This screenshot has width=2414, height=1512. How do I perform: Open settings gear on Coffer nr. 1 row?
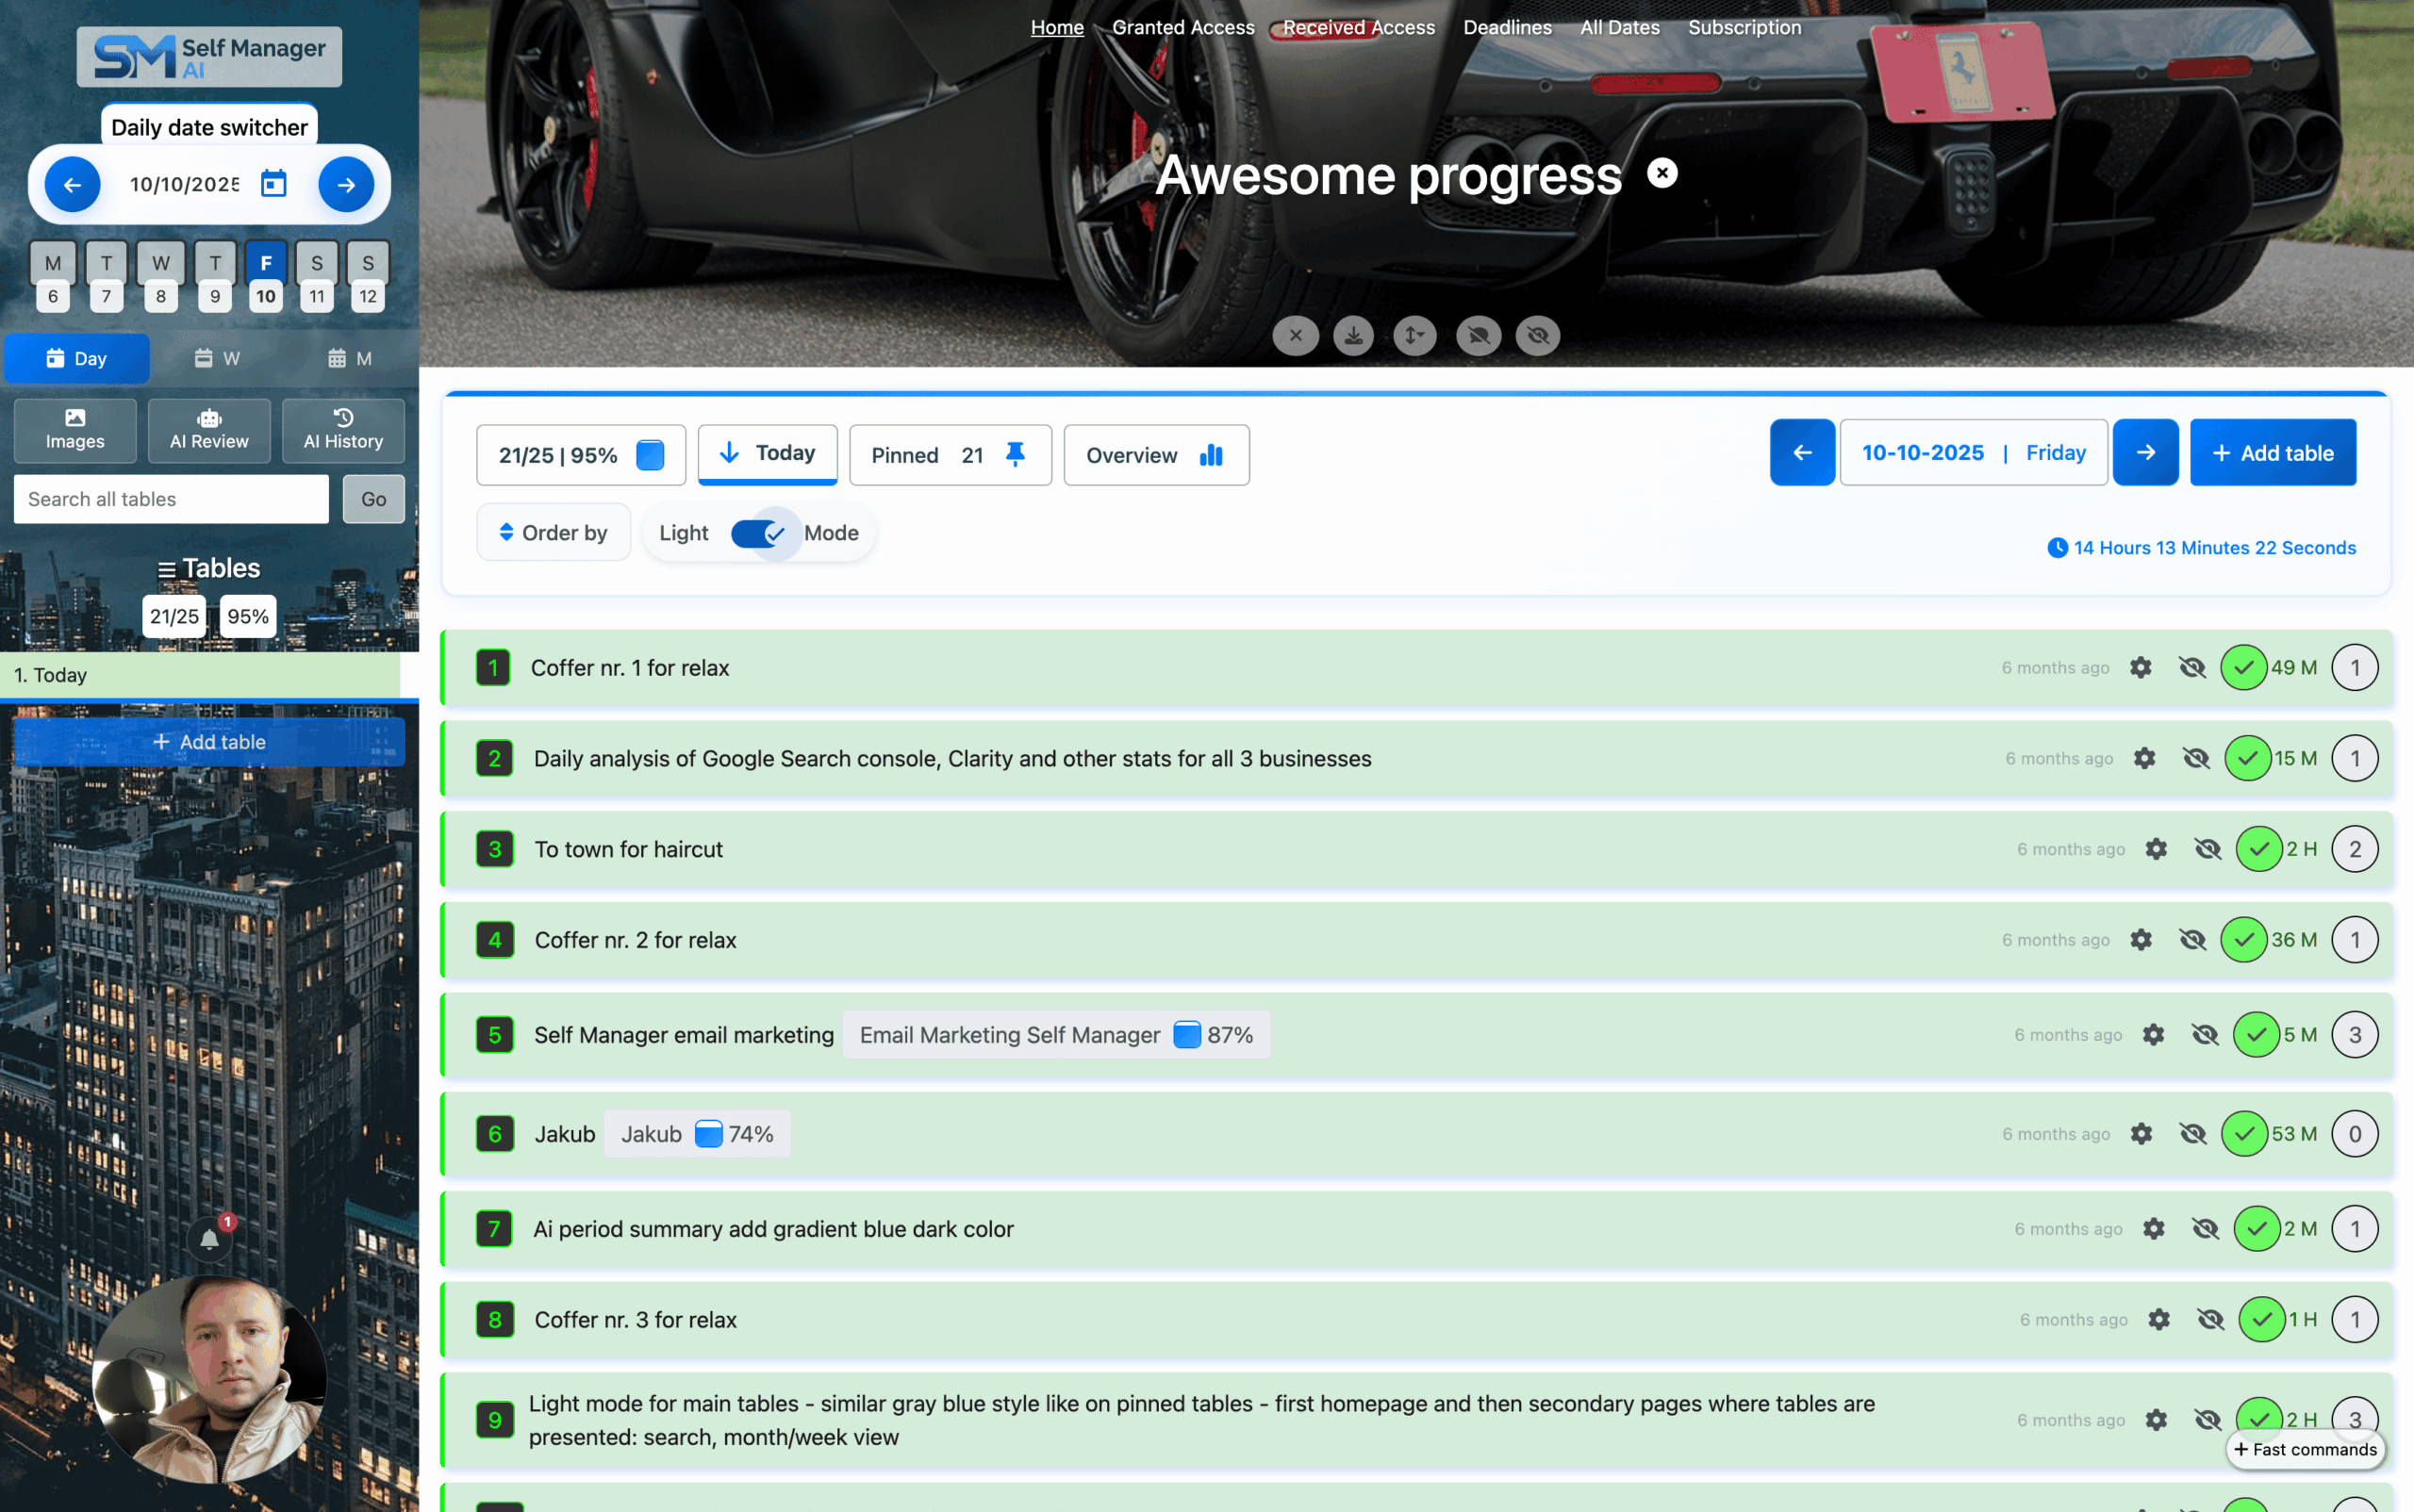click(x=2141, y=667)
